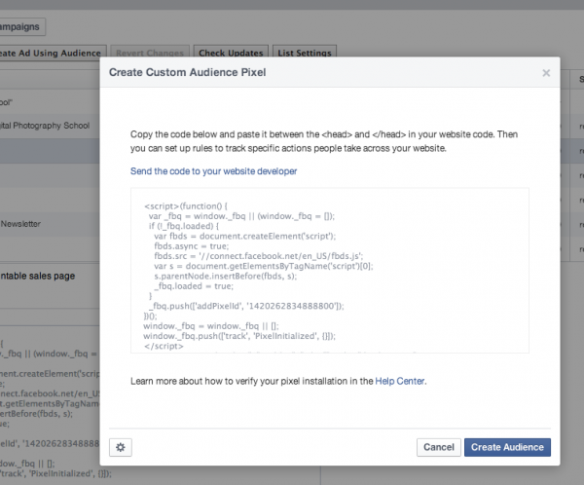Click the opening <script> tag line

[186, 206]
